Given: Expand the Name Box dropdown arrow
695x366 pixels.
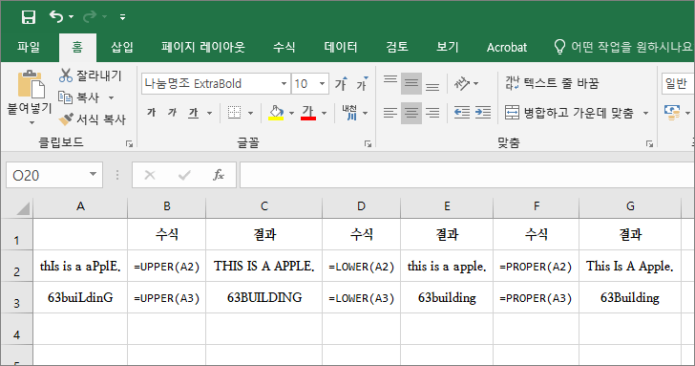Looking at the screenshot, I should [94, 174].
